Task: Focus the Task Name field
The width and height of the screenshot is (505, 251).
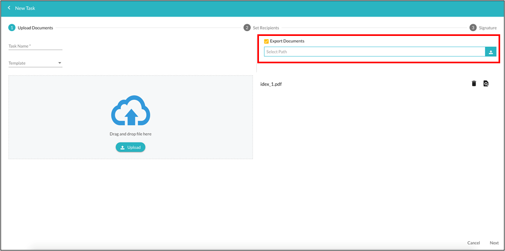Action: click(35, 46)
